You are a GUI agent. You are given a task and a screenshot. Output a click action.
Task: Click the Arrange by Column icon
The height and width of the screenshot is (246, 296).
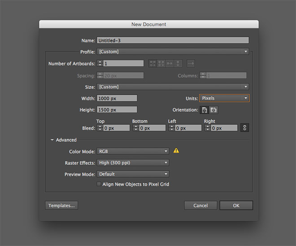click(x=178, y=63)
